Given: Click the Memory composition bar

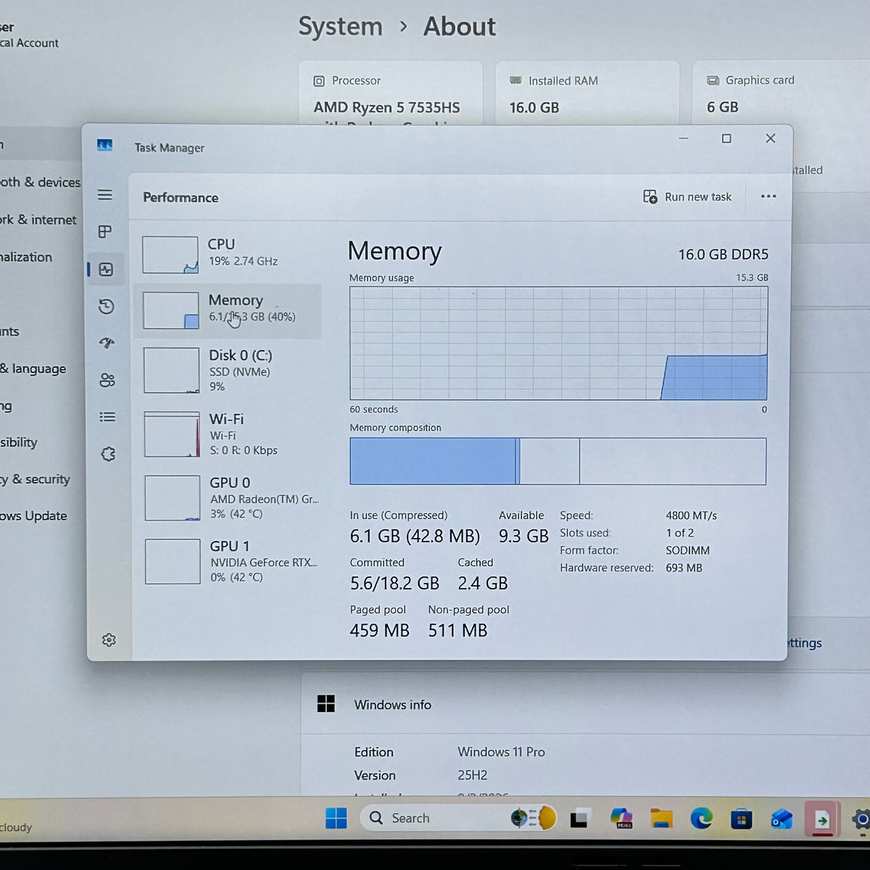Looking at the screenshot, I should pos(558,461).
